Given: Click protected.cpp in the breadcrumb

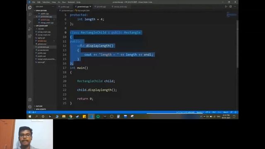Looking at the screenshot, I should 67,10.
